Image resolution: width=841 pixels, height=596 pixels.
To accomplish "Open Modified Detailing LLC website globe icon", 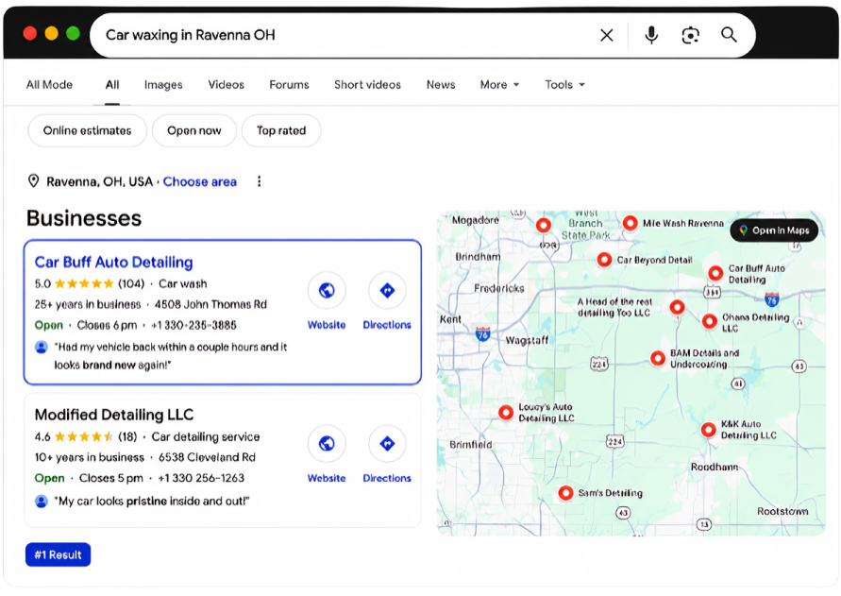I will pyautogui.click(x=327, y=444).
